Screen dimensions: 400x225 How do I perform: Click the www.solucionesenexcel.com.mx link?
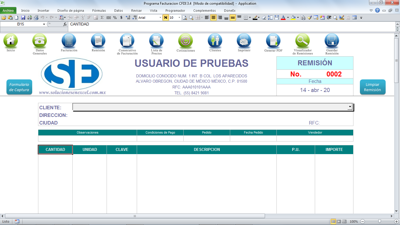72,93
